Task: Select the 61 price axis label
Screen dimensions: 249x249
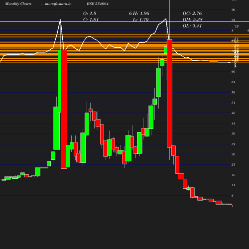Action: 233,82
